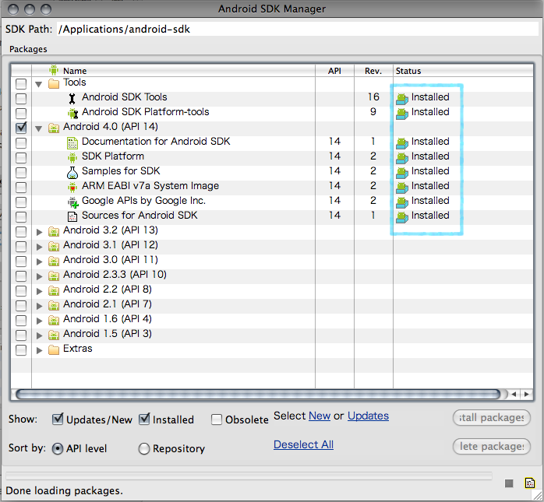Expand the Android 3.0 (API 11) node
This screenshot has height=502, width=544.
pyautogui.click(x=39, y=262)
